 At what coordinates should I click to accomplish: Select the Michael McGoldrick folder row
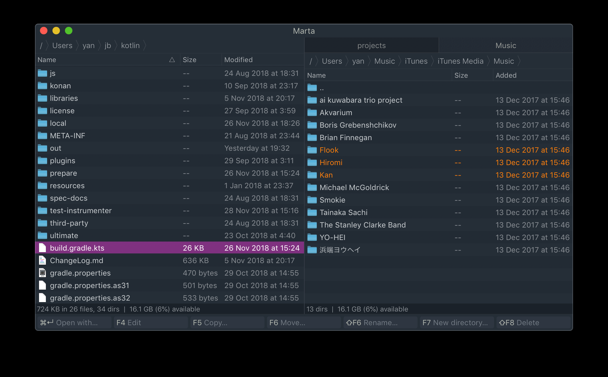pos(439,188)
